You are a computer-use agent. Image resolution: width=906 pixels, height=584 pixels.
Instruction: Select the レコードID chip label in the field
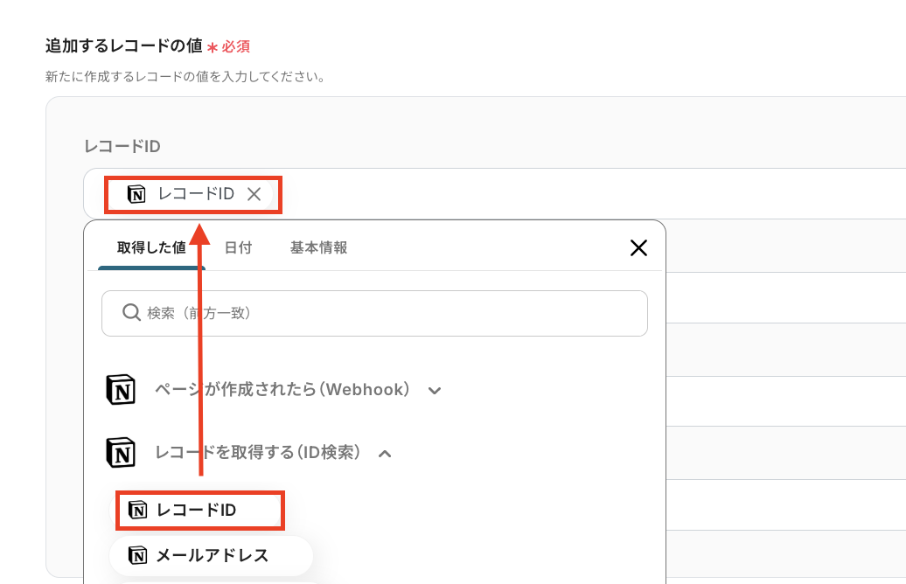point(196,194)
